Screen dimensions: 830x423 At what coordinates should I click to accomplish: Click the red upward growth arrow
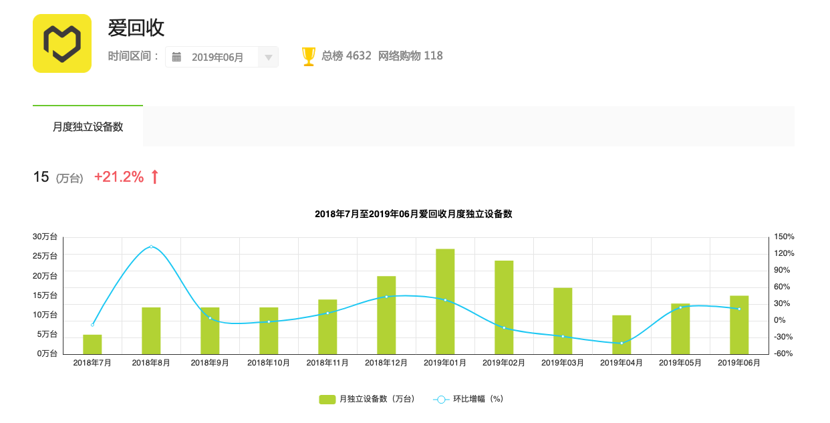pyautogui.click(x=154, y=177)
